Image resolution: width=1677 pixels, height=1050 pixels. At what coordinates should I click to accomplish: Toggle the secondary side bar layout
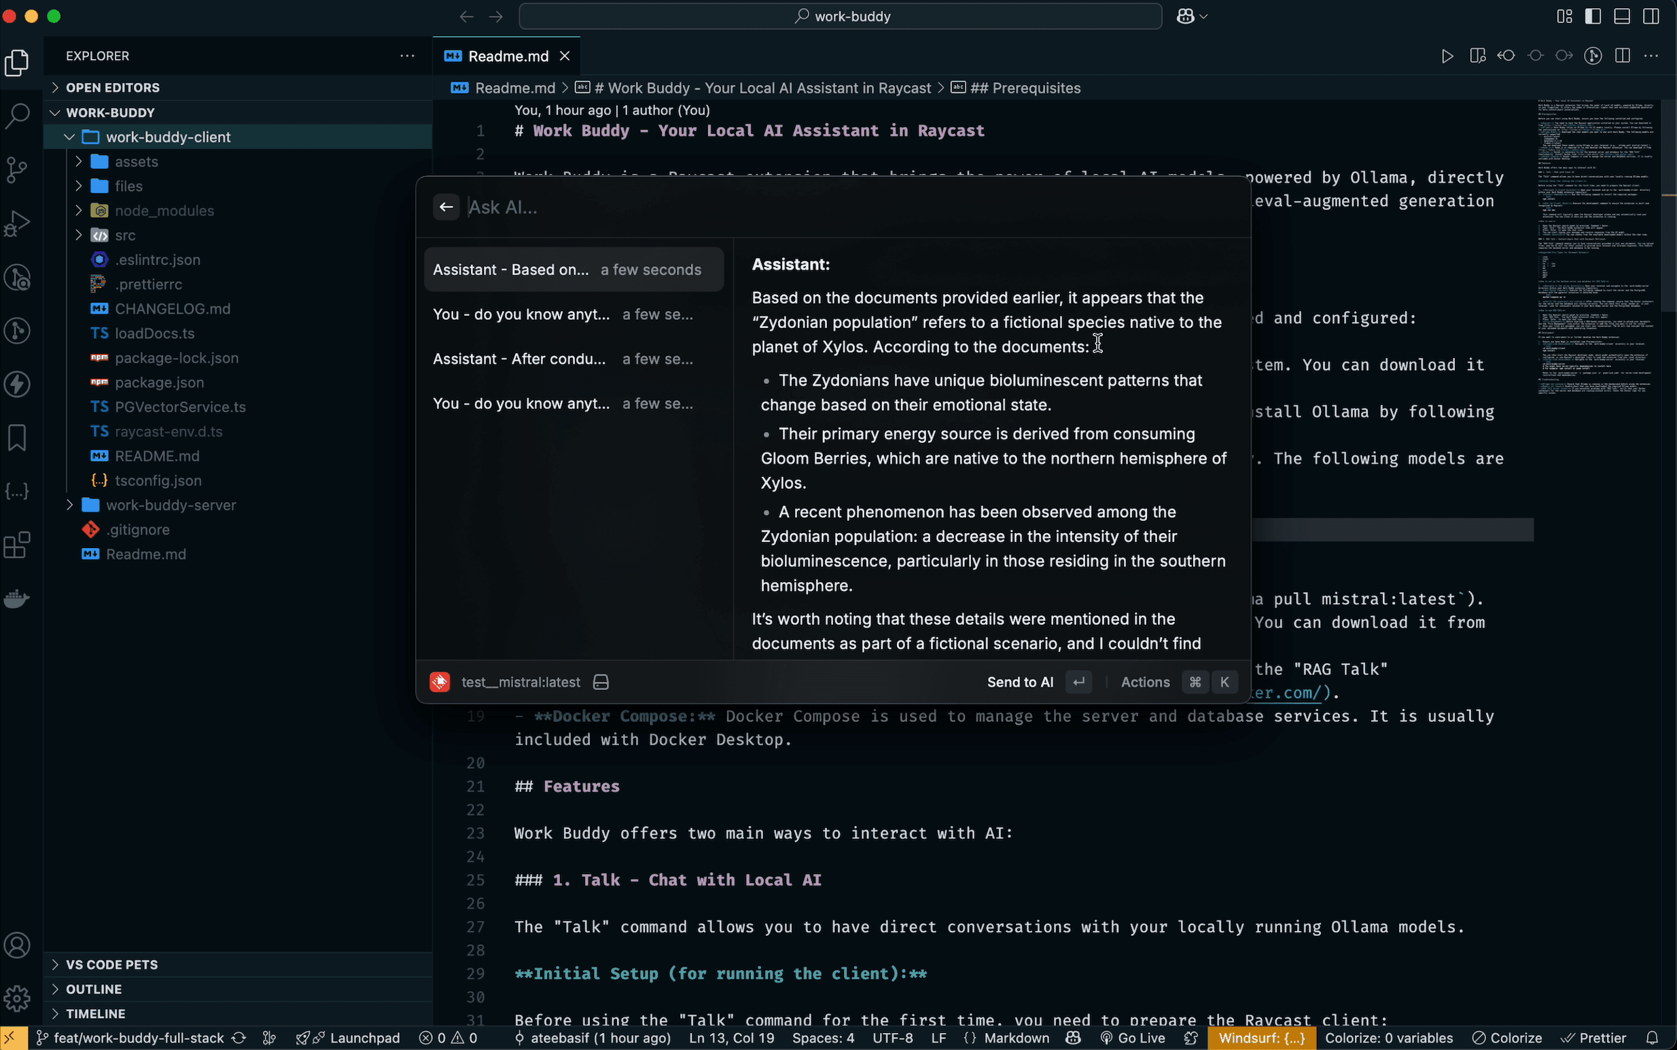(x=1651, y=16)
